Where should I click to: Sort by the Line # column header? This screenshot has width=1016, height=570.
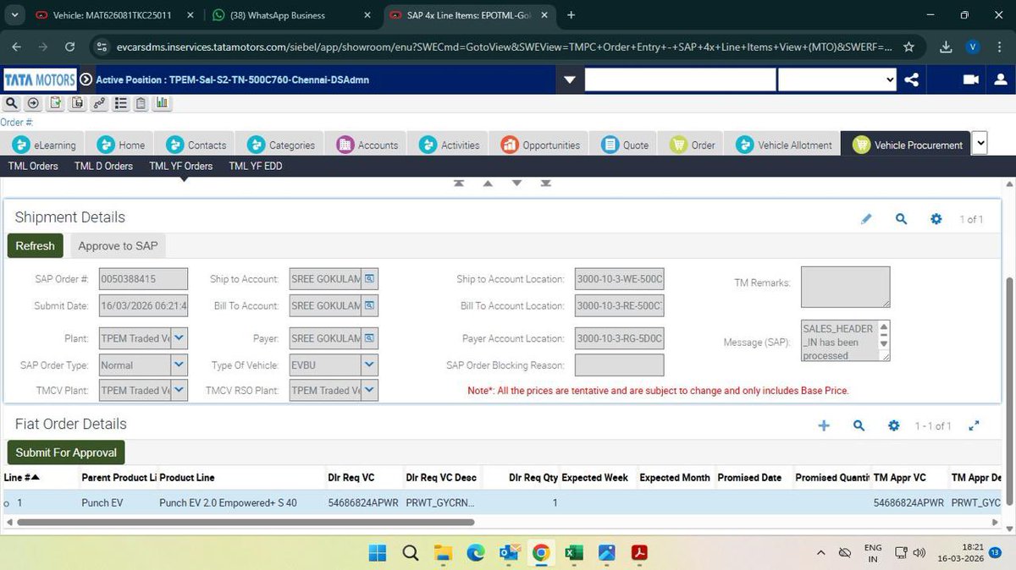tap(22, 477)
